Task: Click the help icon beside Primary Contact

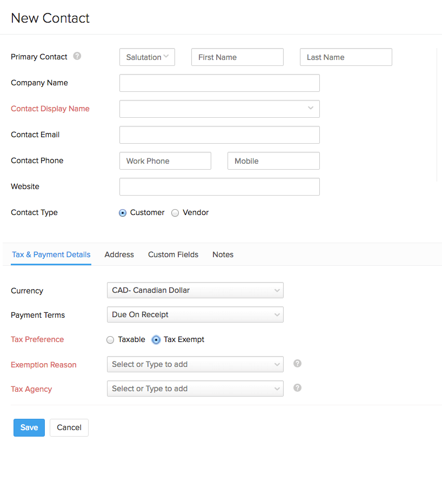Action: click(77, 56)
